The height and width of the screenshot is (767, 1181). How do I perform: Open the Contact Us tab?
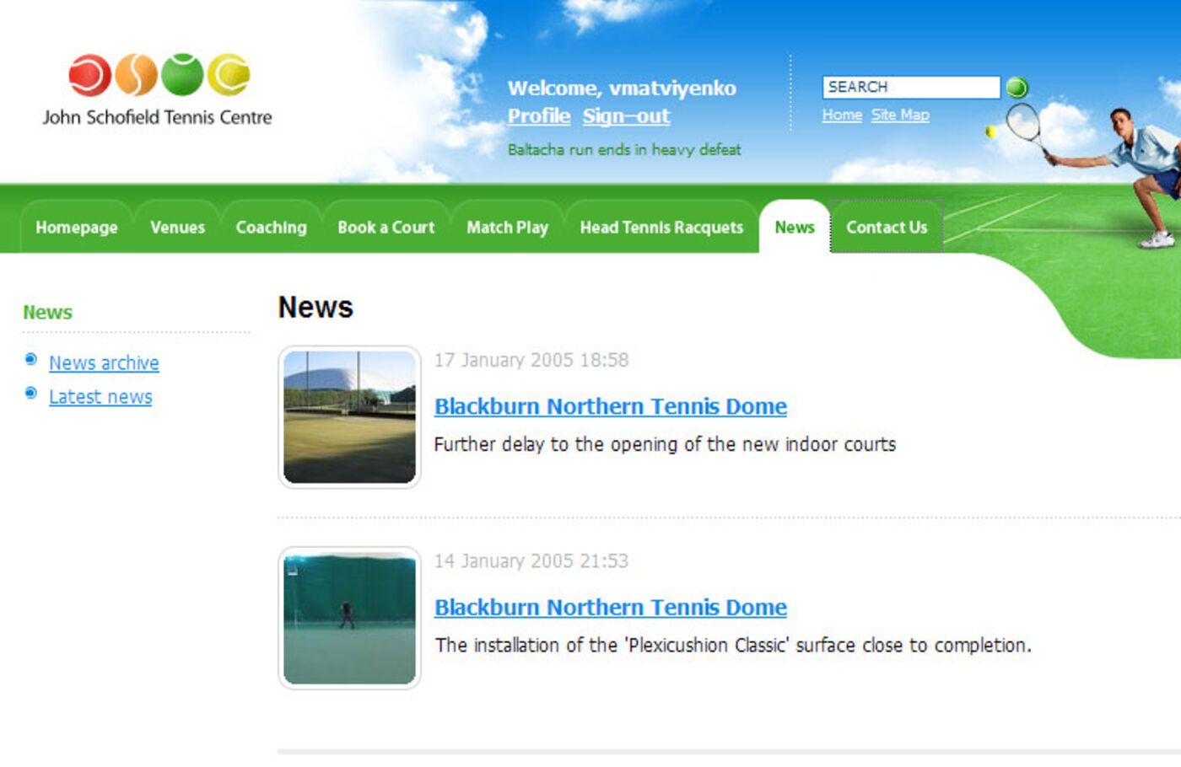pos(886,228)
